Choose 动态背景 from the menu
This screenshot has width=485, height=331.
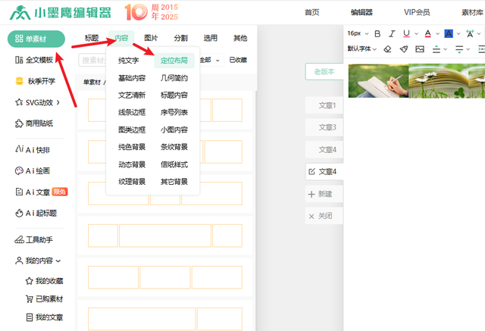click(132, 164)
